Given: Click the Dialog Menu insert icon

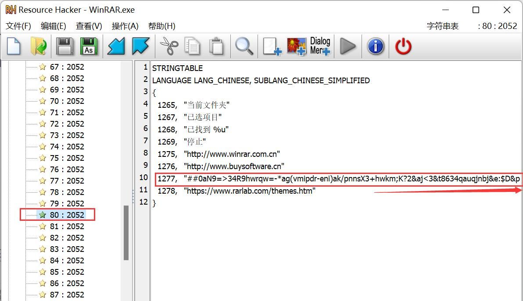Looking at the screenshot, I should [x=320, y=46].
